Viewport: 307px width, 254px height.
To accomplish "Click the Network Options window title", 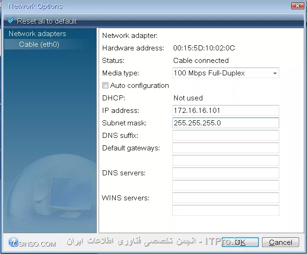I will (x=35, y=6).
